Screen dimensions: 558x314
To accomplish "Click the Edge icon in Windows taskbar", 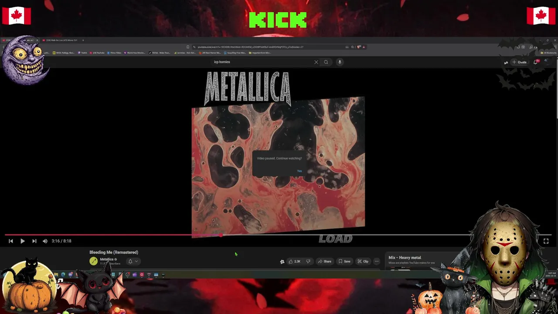I will [x=63, y=275].
